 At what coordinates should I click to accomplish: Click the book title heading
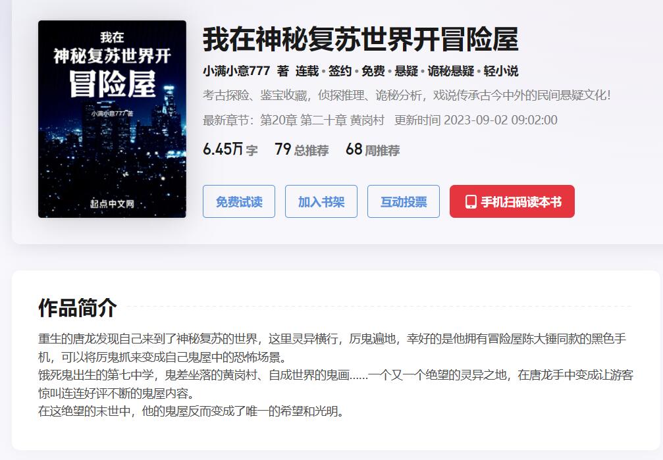coord(361,39)
